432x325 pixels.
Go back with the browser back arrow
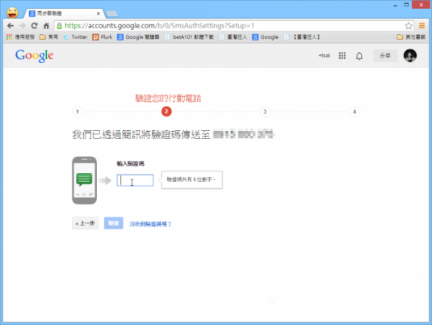pyautogui.click(x=10, y=26)
